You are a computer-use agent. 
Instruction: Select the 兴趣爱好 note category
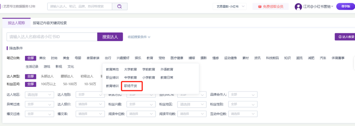point(123,58)
